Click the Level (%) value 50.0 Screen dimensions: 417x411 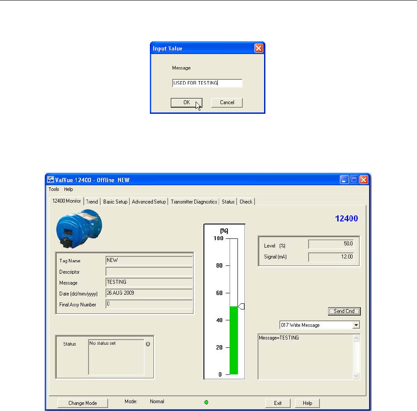pos(331,244)
